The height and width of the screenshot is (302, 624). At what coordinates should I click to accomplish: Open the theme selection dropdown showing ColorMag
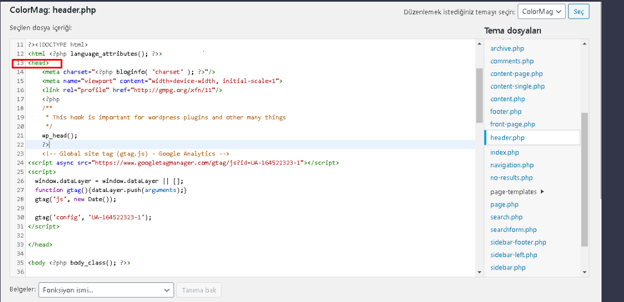coord(541,12)
